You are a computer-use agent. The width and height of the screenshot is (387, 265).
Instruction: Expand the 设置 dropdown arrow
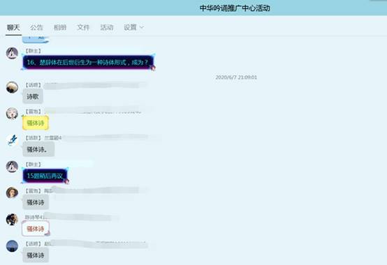142,27
